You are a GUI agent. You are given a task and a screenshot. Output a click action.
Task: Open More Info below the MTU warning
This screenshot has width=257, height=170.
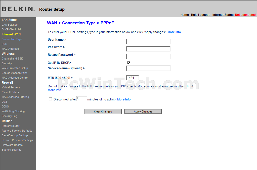pos(54,90)
